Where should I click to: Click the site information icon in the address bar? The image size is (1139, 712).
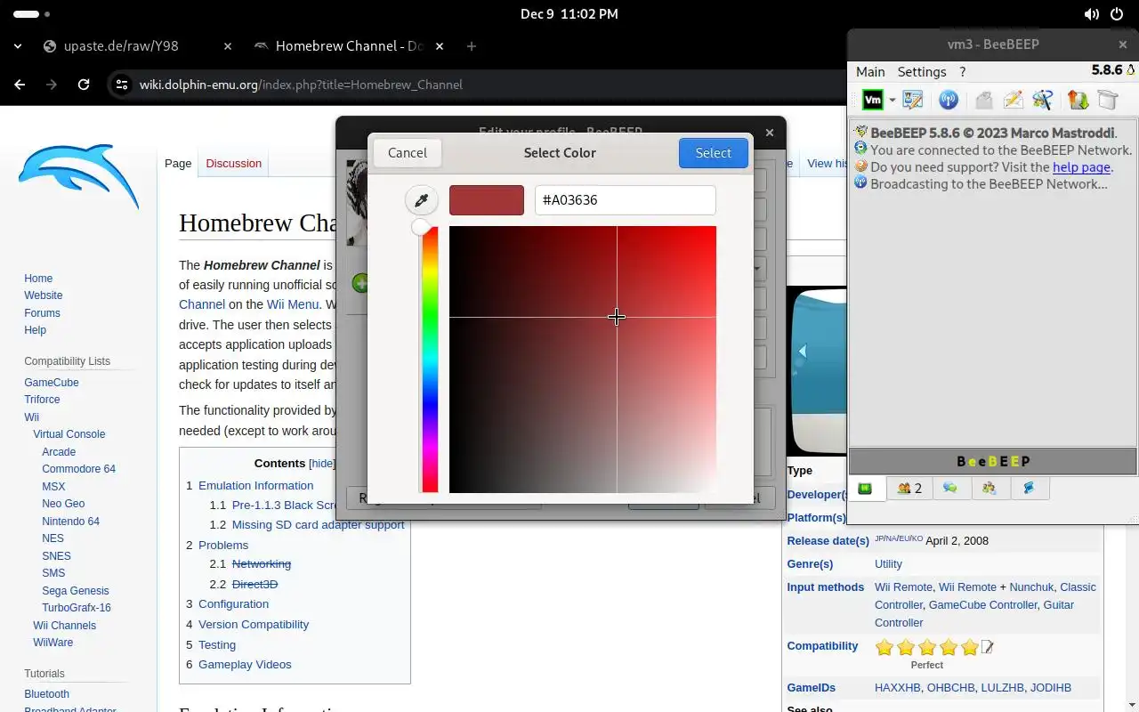coord(122,85)
